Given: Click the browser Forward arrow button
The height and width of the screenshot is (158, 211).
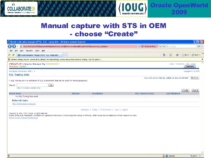Looking at the screenshot, I should [14, 46].
